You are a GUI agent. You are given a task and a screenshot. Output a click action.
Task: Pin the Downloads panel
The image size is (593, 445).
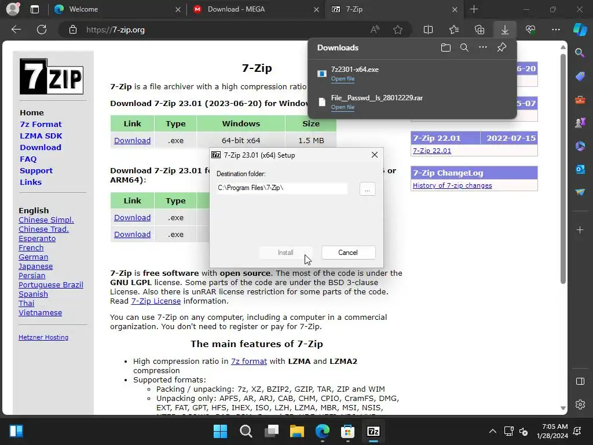pos(502,48)
